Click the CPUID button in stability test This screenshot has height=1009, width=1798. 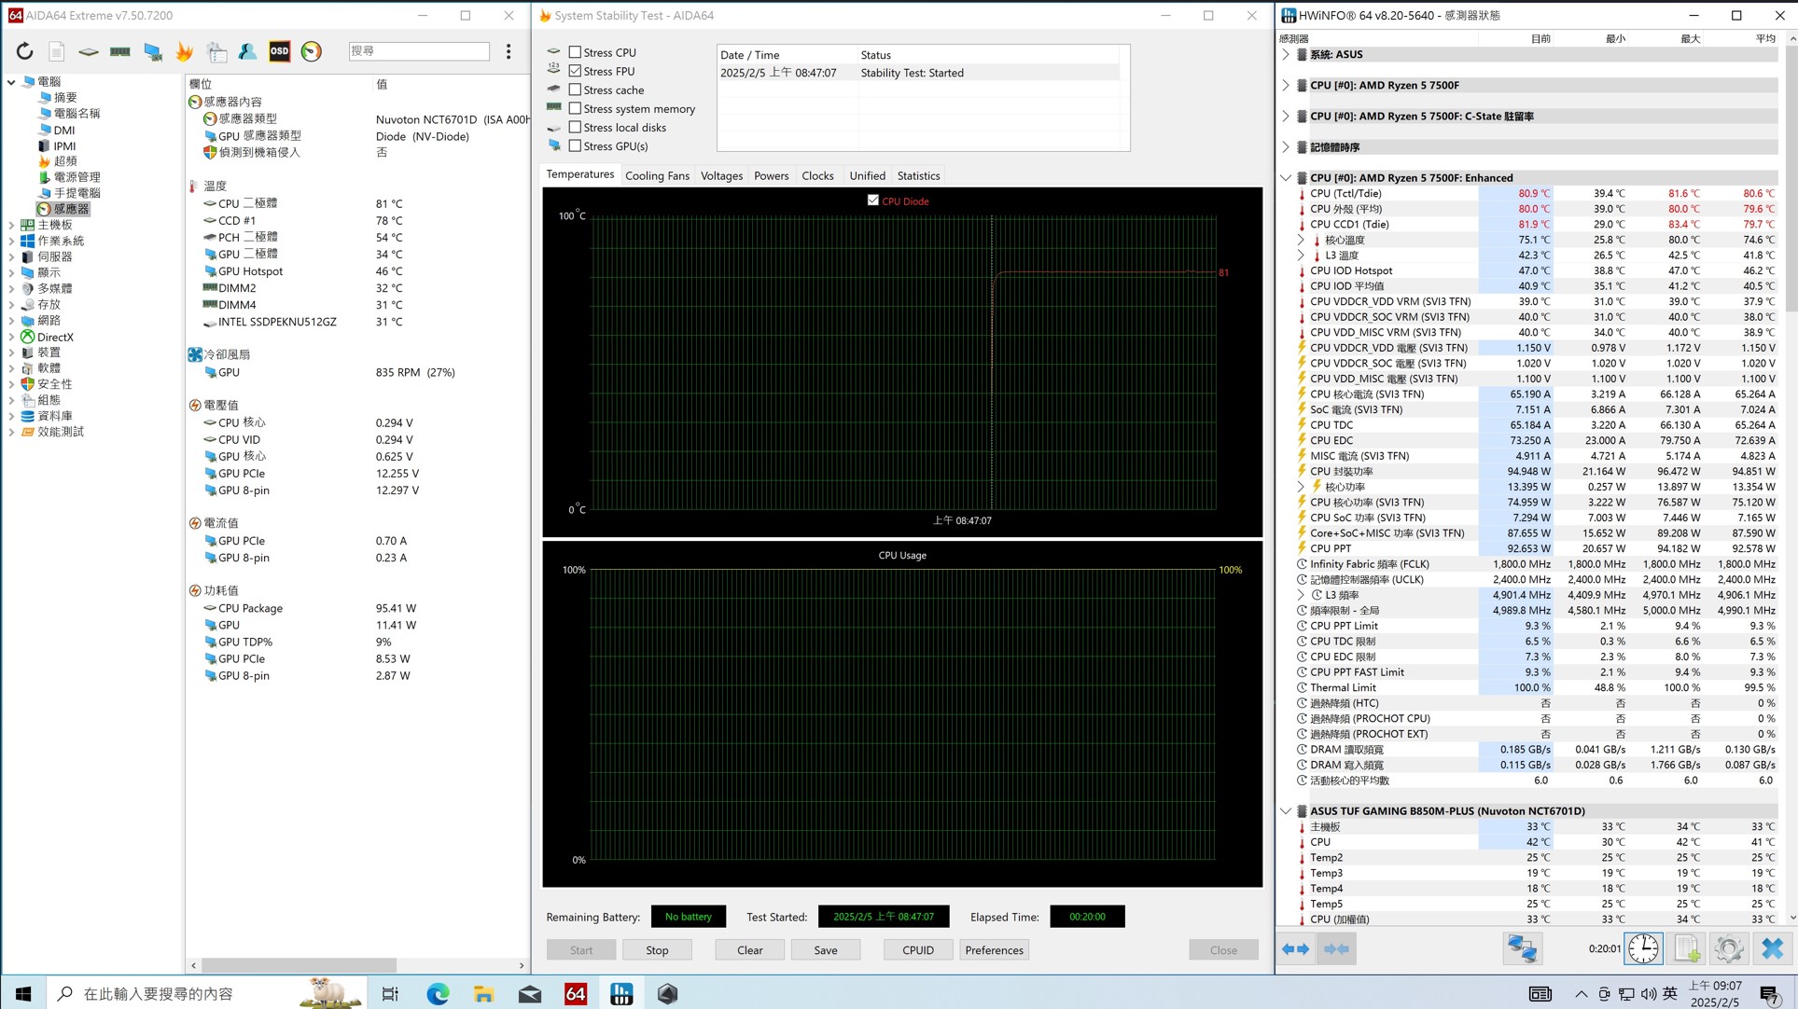pyautogui.click(x=917, y=948)
